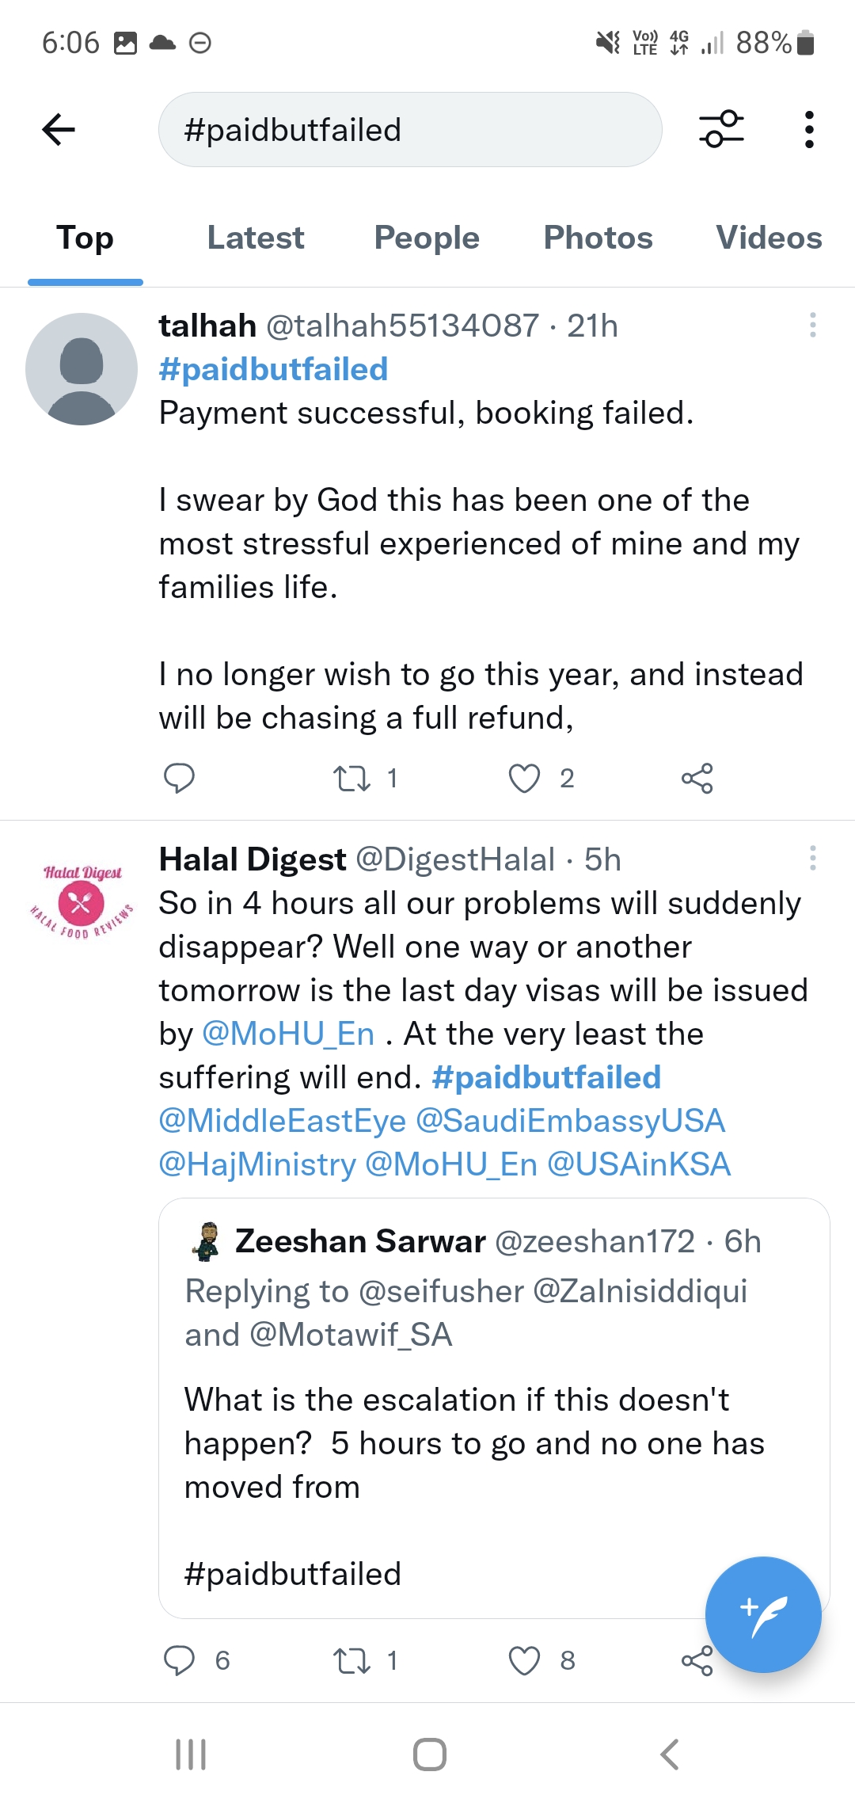Open talhah's tweet options menu
The image size is (855, 1806).
pyautogui.click(x=812, y=325)
